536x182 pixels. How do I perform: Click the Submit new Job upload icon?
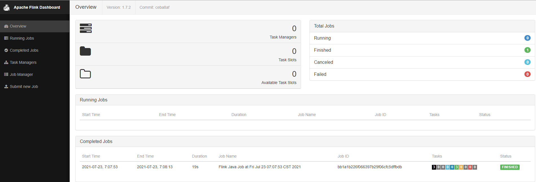tap(6, 87)
